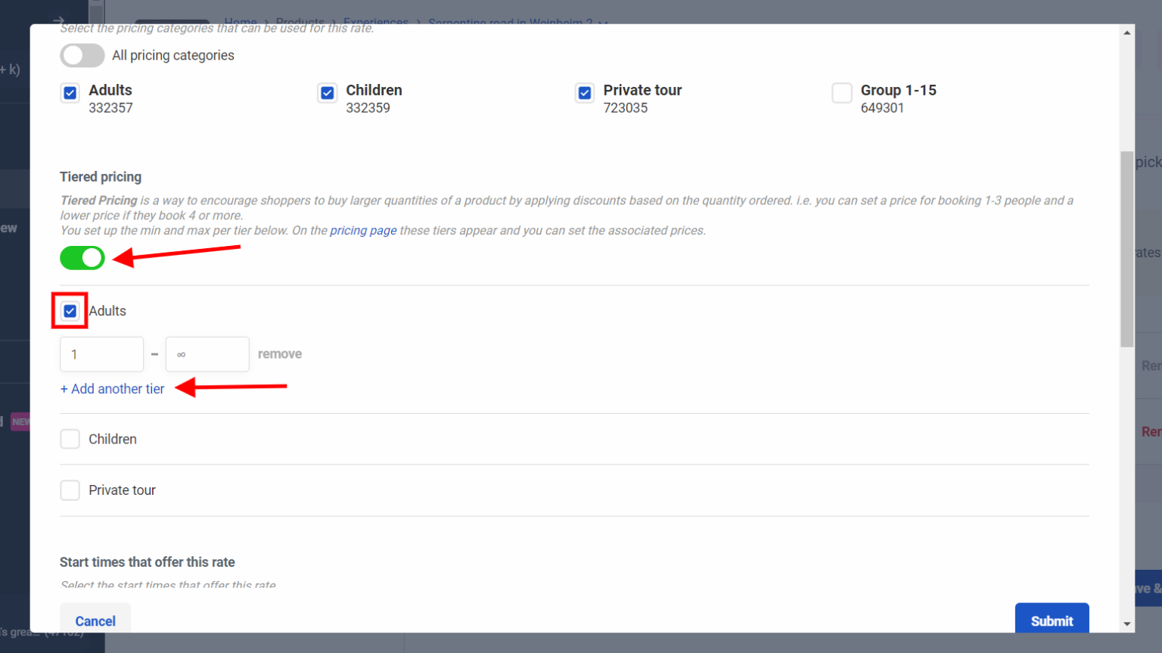Open the pricing page link
The image size is (1162, 653).
(363, 230)
